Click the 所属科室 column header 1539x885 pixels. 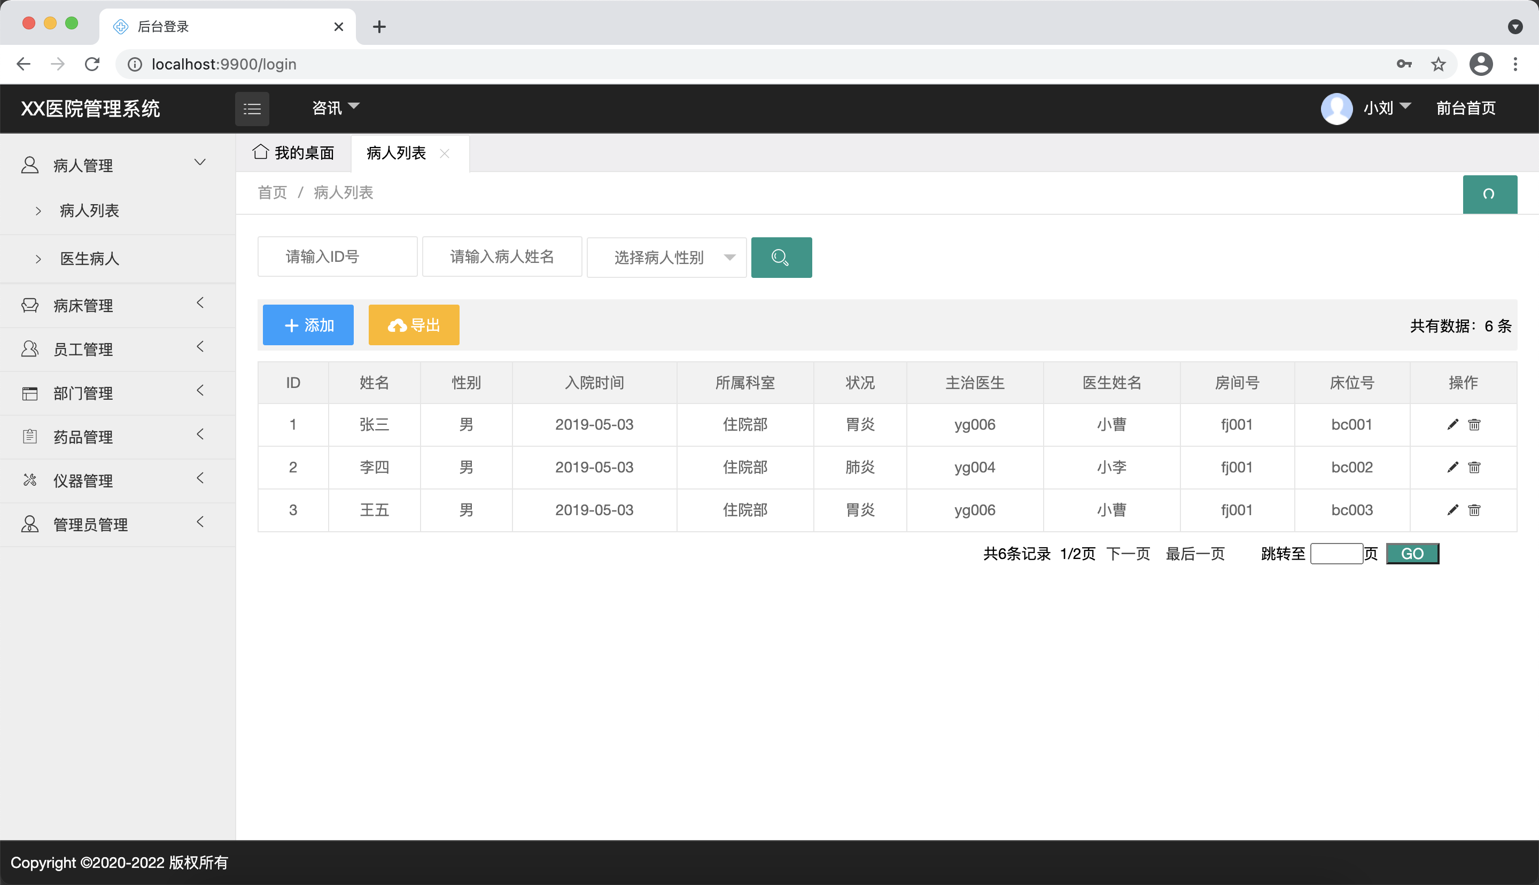(745, 382)
